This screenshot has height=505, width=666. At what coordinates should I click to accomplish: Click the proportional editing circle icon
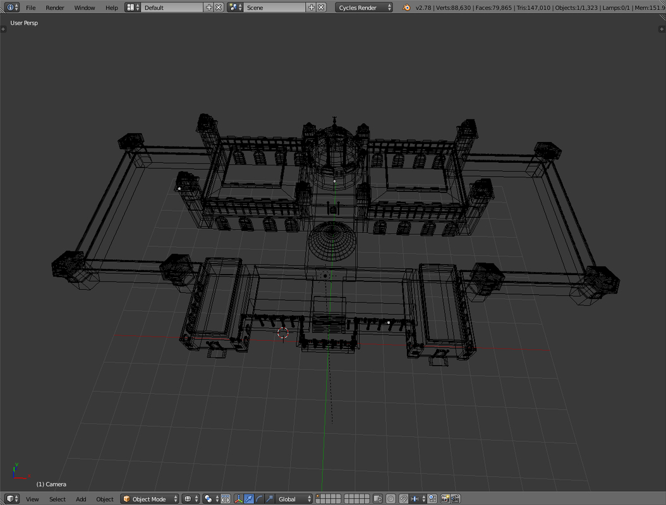(391, 499)
